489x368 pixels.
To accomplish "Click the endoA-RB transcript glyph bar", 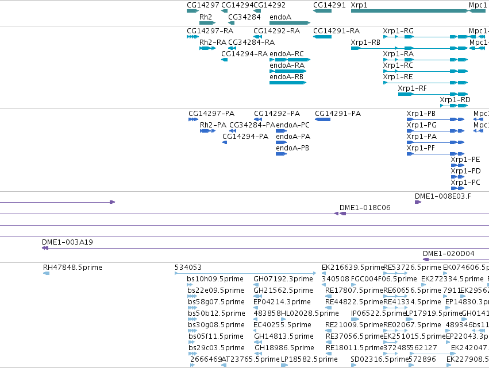I will click(x=288, y=83).
